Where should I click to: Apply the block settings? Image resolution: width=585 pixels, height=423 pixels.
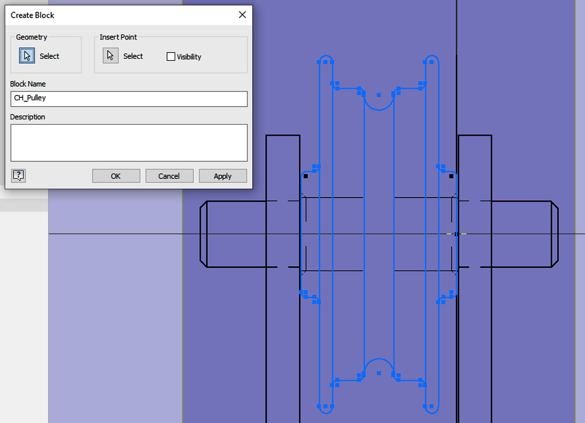point(223,176)
